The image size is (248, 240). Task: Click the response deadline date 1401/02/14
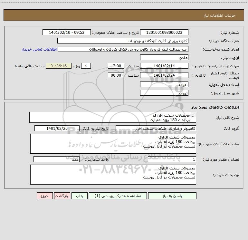pos(164,66)
